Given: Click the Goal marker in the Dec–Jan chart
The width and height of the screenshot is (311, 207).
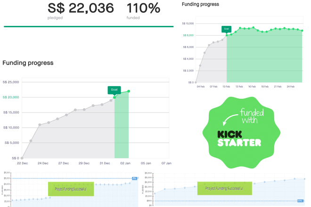Looking at the screenshot, I should click(x=114, y=90).
